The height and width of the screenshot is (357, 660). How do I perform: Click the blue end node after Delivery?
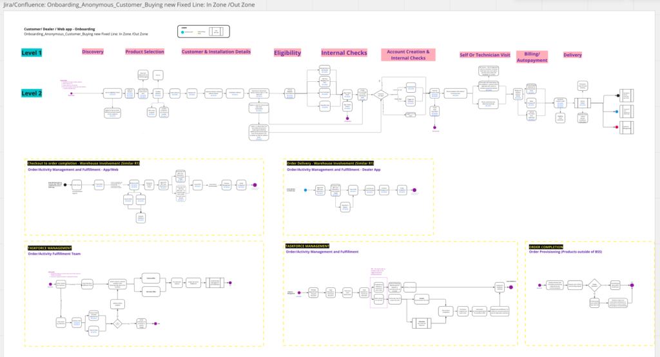[618, 111]
